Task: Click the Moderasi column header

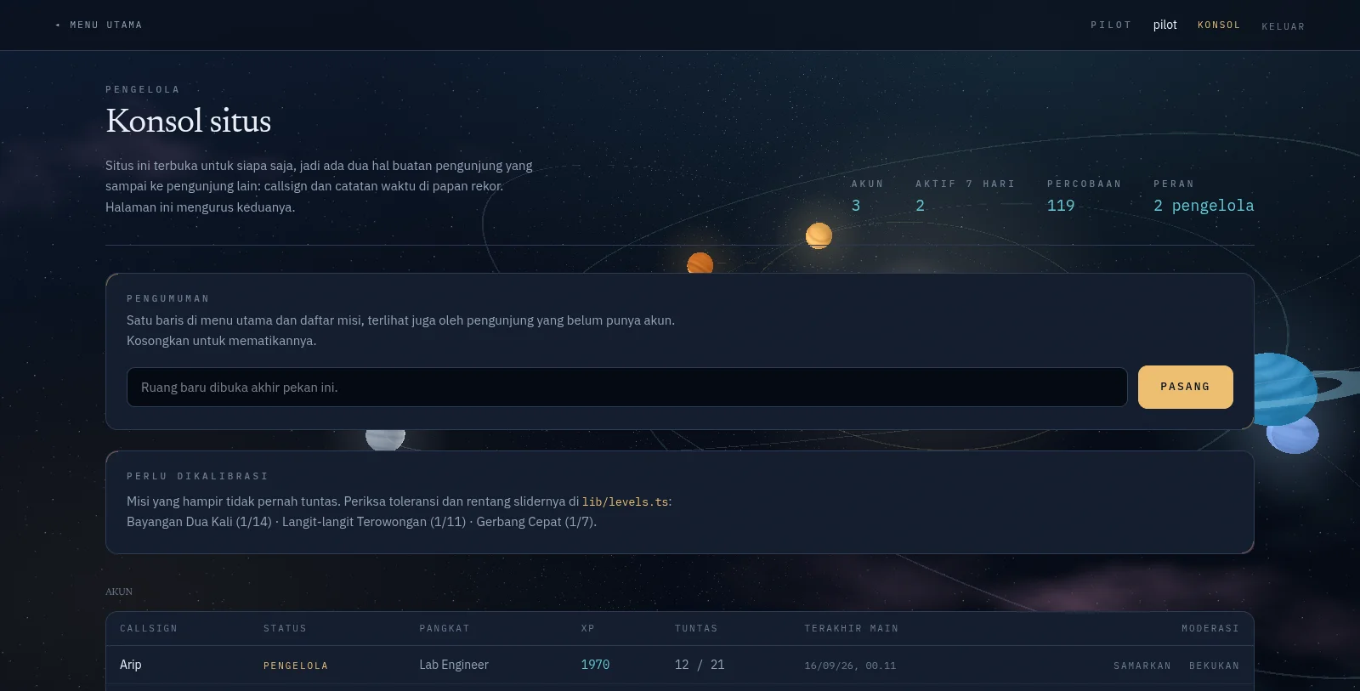Action: coord(1210,628)
